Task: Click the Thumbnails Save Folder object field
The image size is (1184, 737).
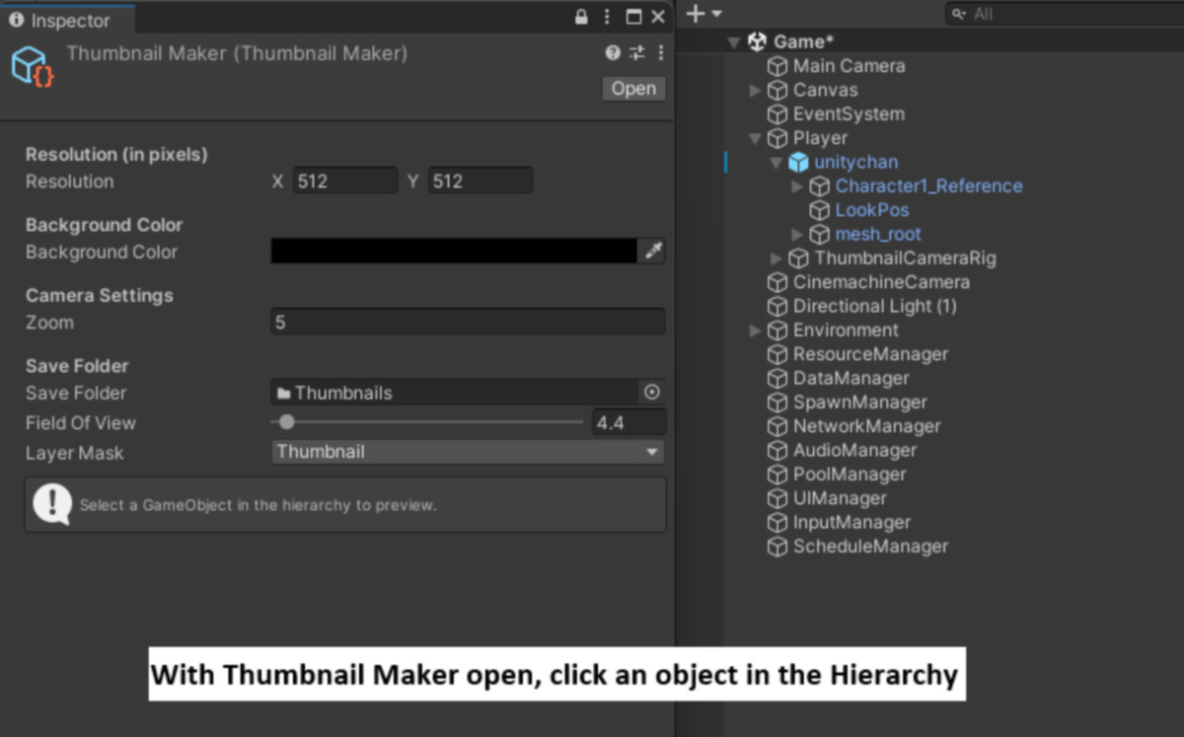Action: pos(455,393)
